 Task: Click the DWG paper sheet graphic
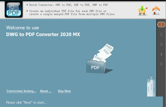click(x=99, y=58)
